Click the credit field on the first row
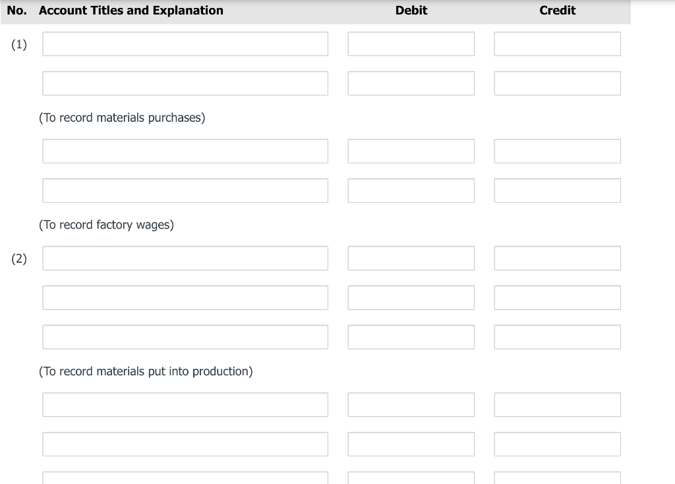Screen dimensions: 675x484 tap(557, 43)
